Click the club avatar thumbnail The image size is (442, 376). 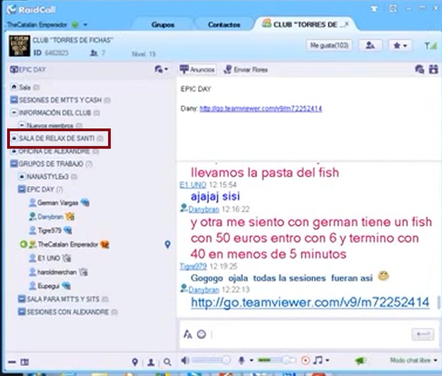pos(19,46)
